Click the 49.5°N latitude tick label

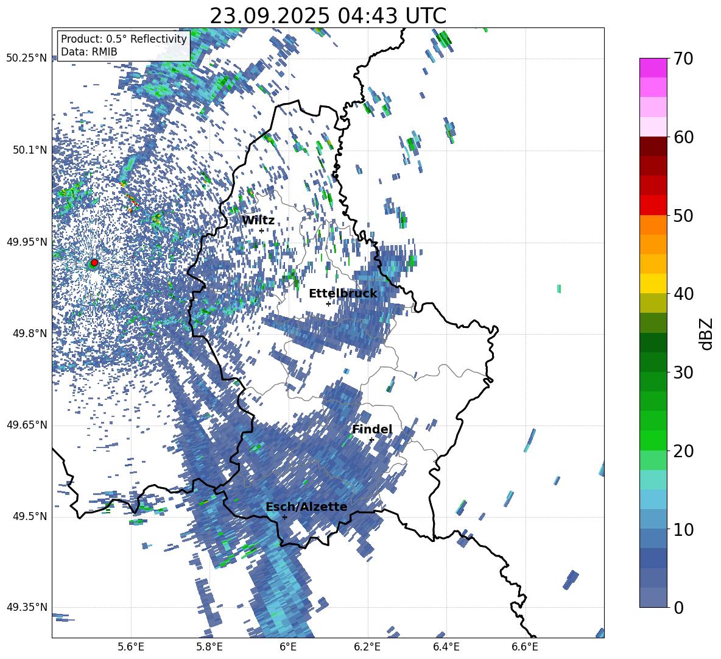point(30,516)
